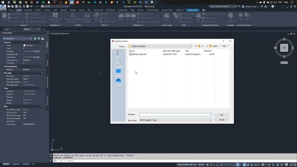
Task: Add new drawing tab with plus button
Action: [x=44, y=29]
